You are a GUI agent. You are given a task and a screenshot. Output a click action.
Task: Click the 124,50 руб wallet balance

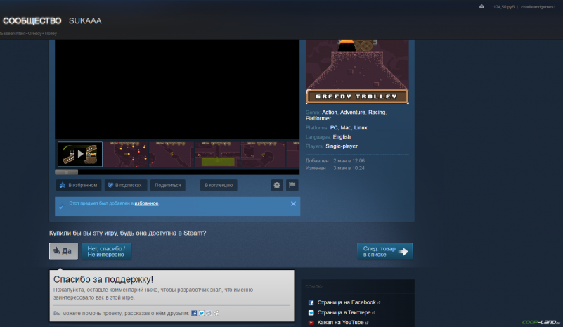[504, 7]
